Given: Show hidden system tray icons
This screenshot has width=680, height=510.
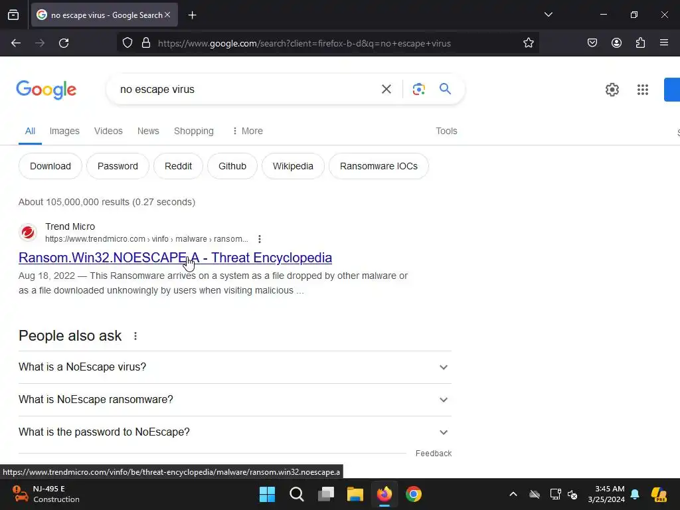Looking at the screenshot, I should 513,494.
